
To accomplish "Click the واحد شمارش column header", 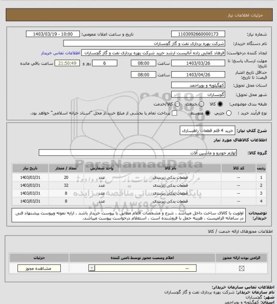I will (102, 168).
